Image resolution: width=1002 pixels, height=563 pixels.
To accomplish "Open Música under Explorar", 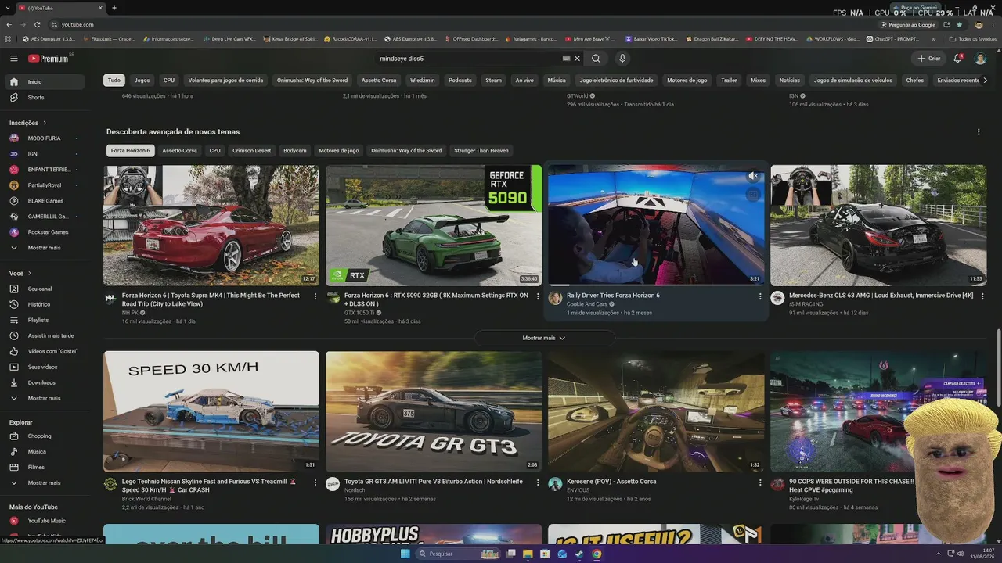I will tap(37, 451).
